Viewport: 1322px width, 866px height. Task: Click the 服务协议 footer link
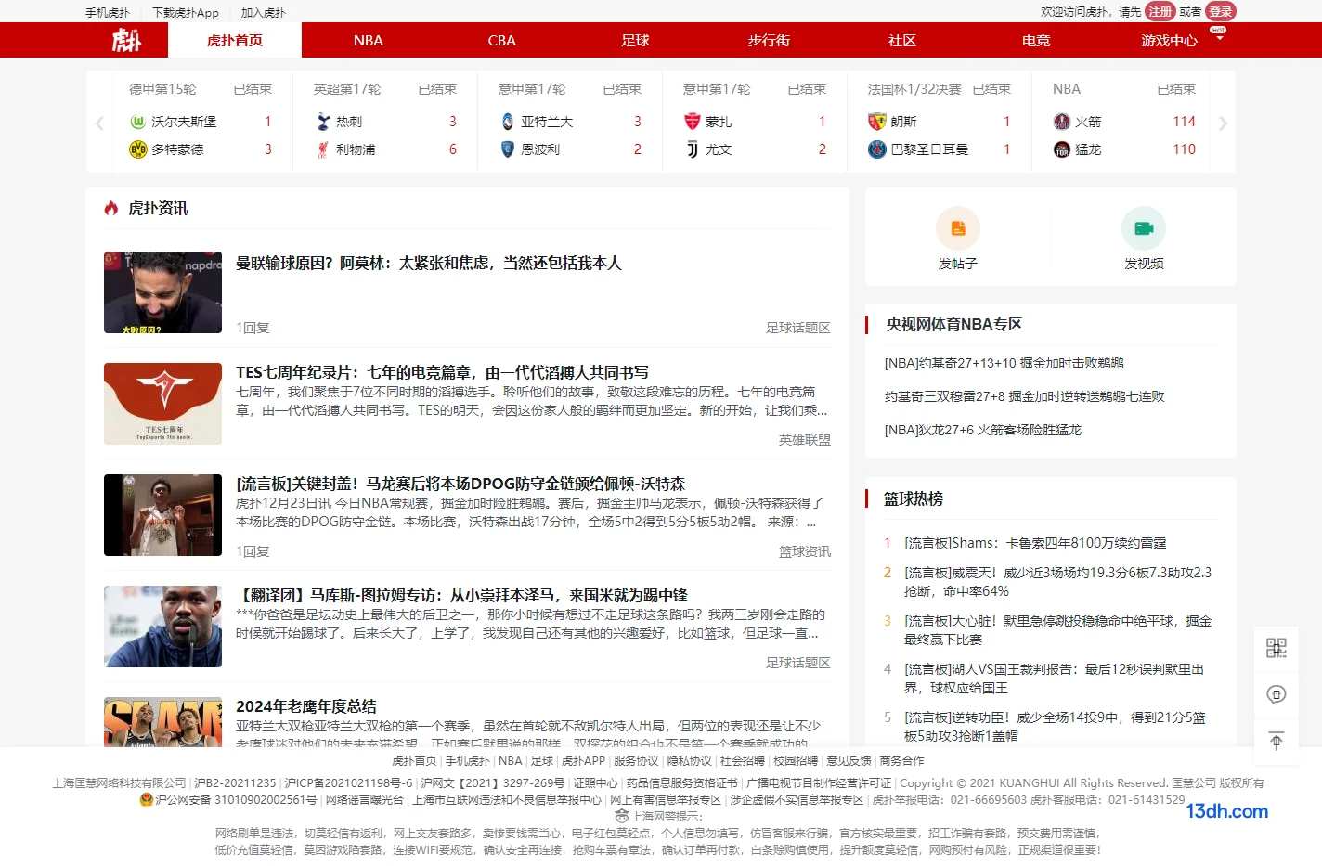636,760
